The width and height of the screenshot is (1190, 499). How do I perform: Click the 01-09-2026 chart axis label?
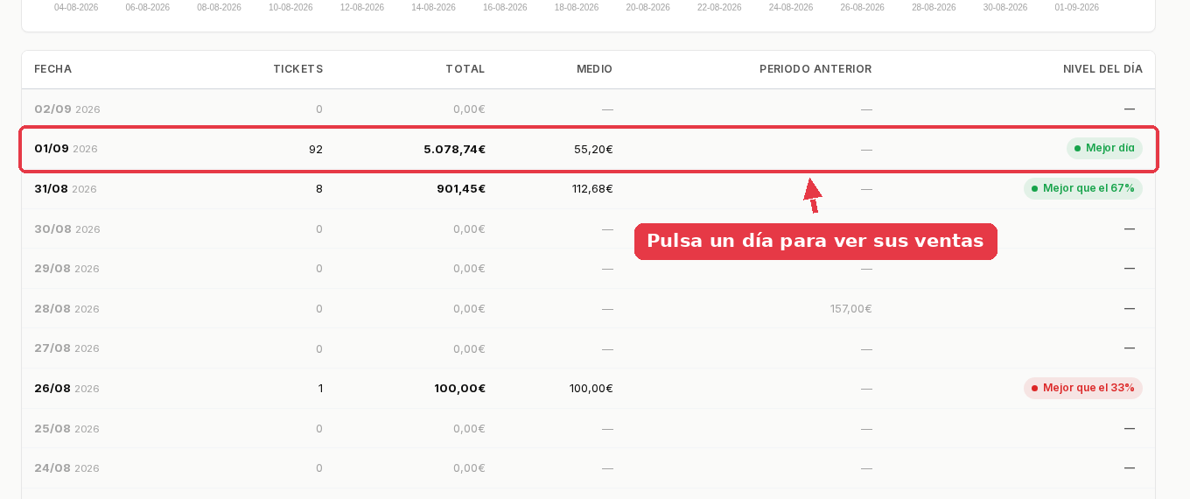point(1076,7)
